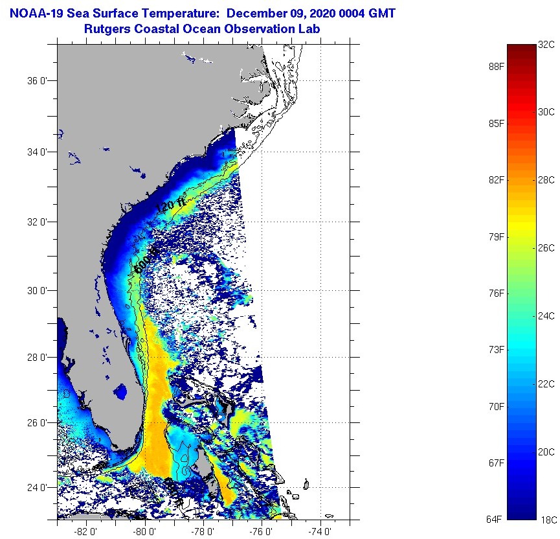Click the '79F' colorbar label
This screenshot has width=560, height=539.
click(497, 236)
